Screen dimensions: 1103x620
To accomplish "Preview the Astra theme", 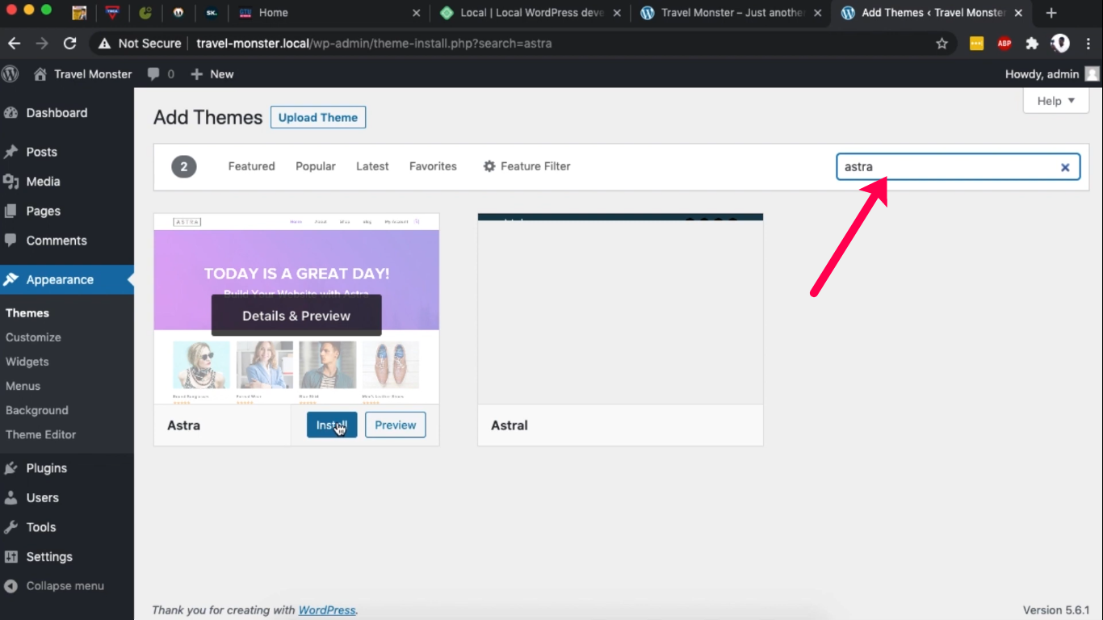I will [396, 425].
